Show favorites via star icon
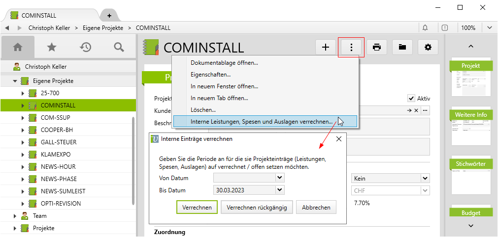 point(51,47)
